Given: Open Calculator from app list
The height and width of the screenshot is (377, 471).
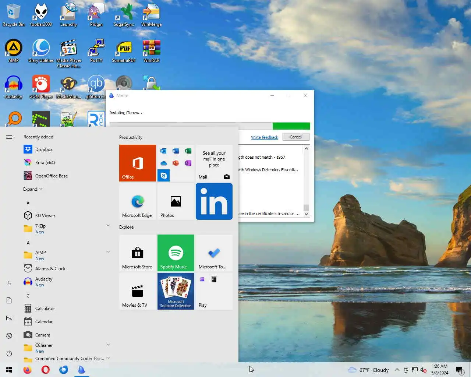Looking at the screenshot, I should click(66, 309).
